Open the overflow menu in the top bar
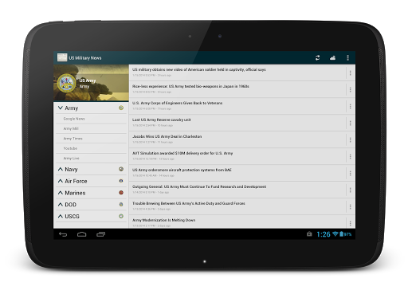 pyautogui.click(x=347, y=58)
